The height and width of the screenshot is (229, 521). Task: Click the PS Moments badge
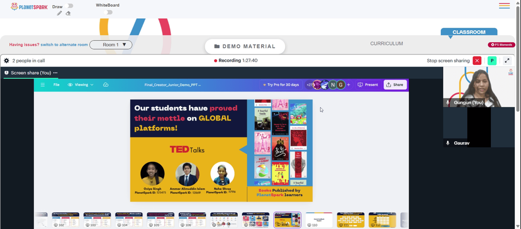tap(501, 45)
